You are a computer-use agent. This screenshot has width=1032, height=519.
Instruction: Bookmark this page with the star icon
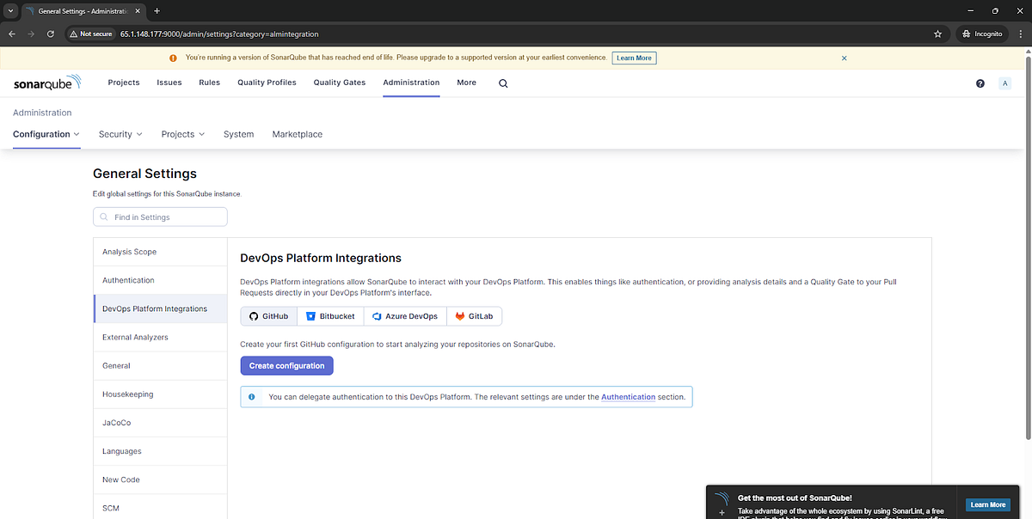(937, 34)
